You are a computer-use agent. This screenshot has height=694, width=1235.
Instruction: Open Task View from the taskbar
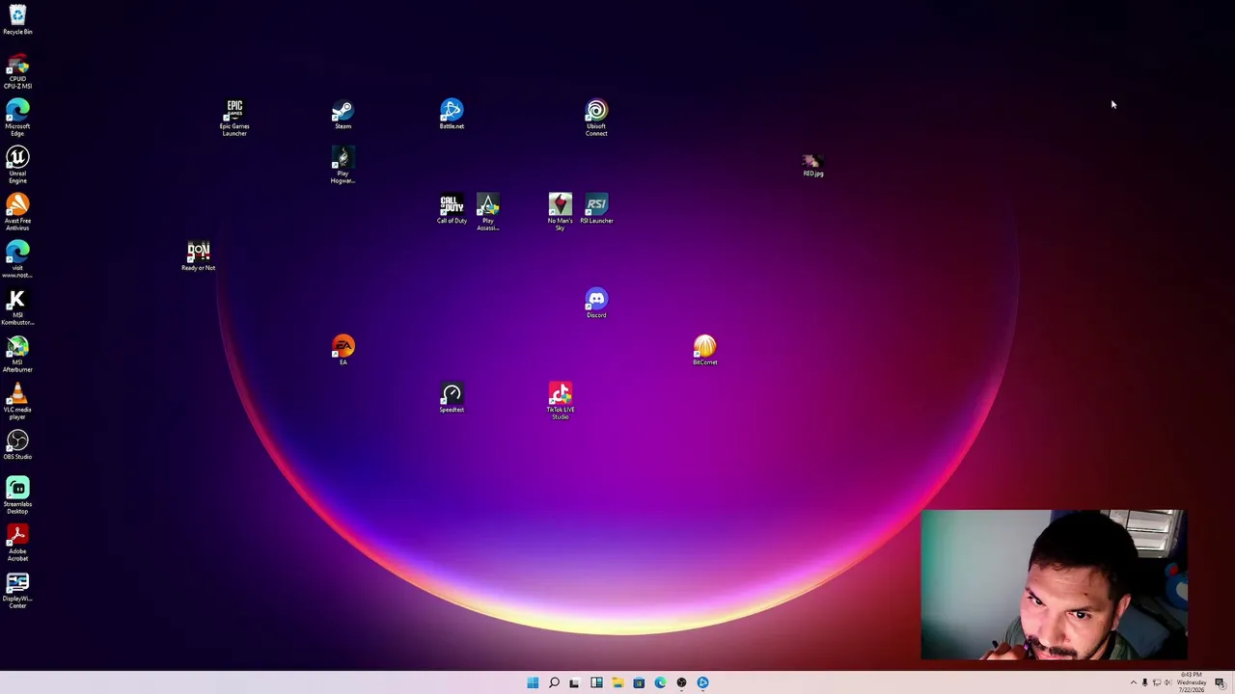click(575, 682)
